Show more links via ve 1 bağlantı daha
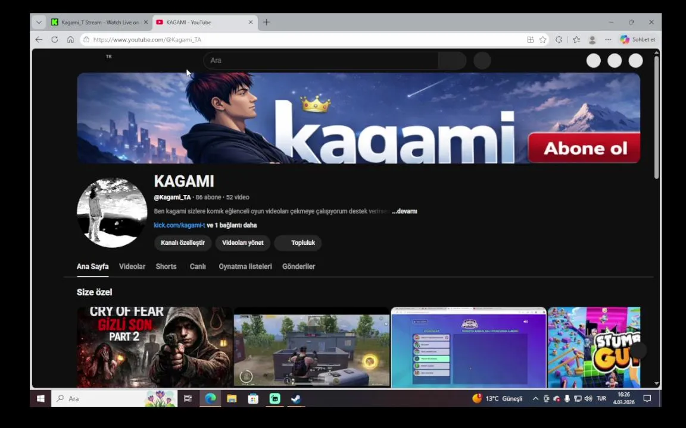 click(232, 225)
